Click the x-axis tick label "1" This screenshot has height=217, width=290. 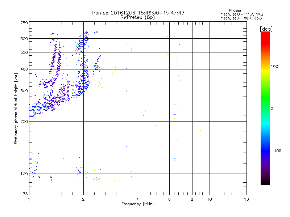click(29, 199)
